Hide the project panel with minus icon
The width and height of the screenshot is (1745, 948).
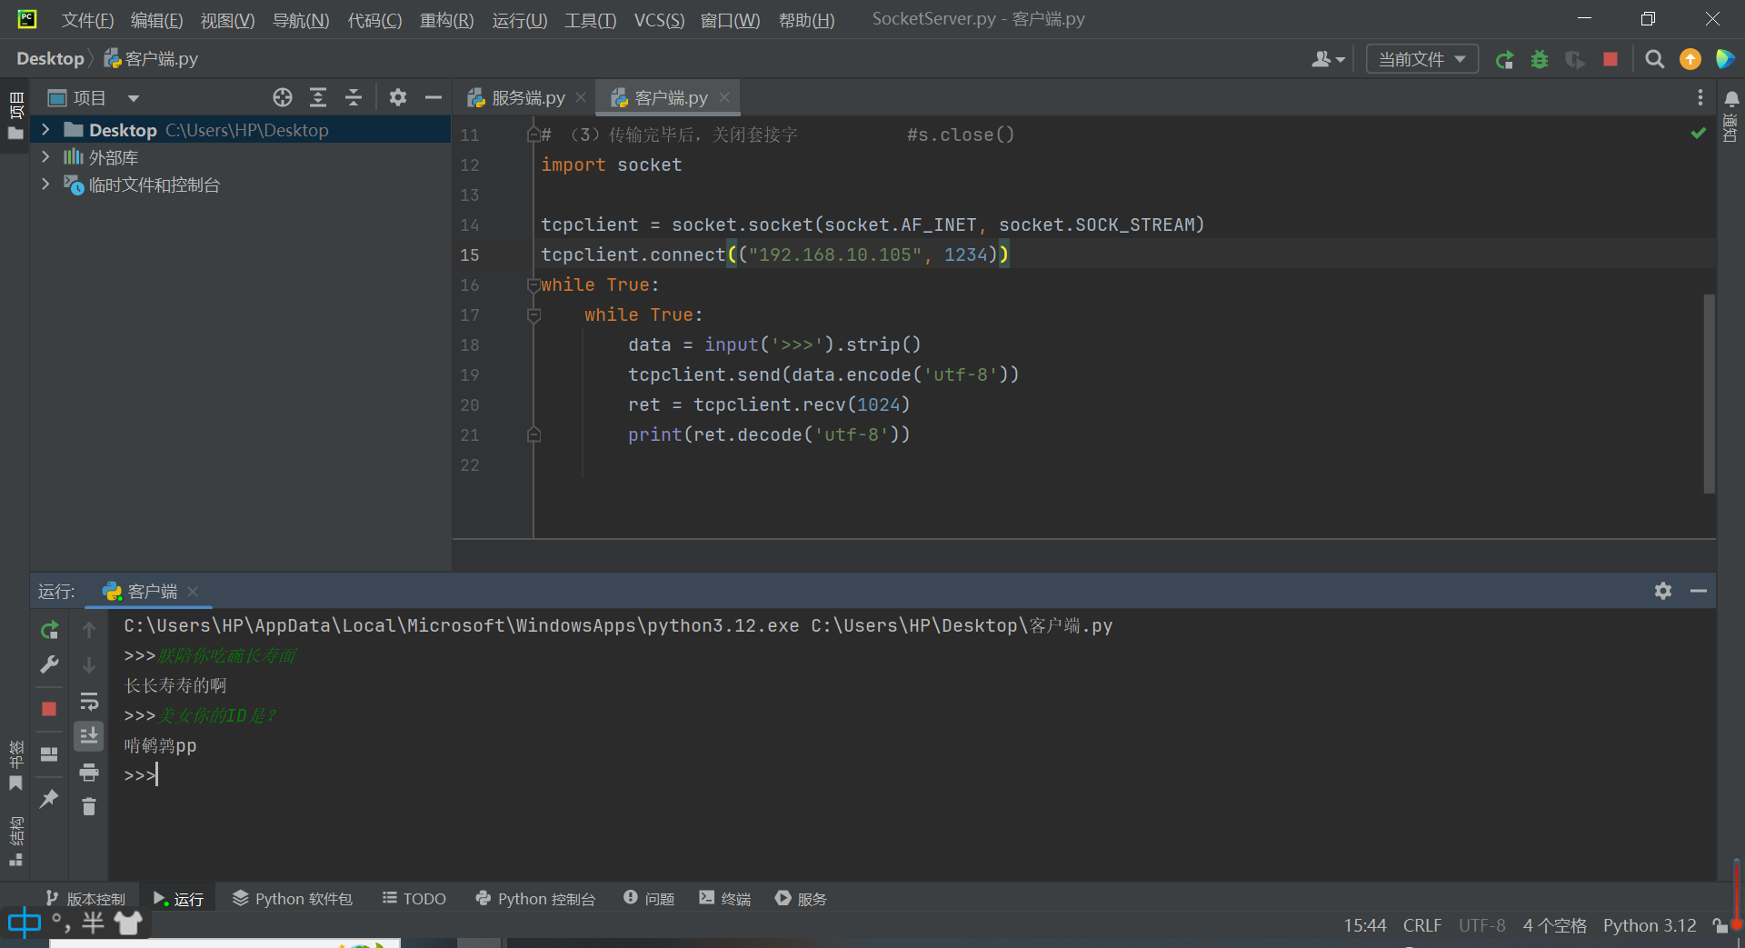pyautogui.click(x=434, y=97)
